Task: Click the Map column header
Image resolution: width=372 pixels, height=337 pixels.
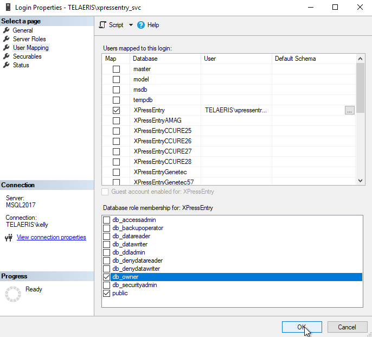Action: click(x=116, y=59)
